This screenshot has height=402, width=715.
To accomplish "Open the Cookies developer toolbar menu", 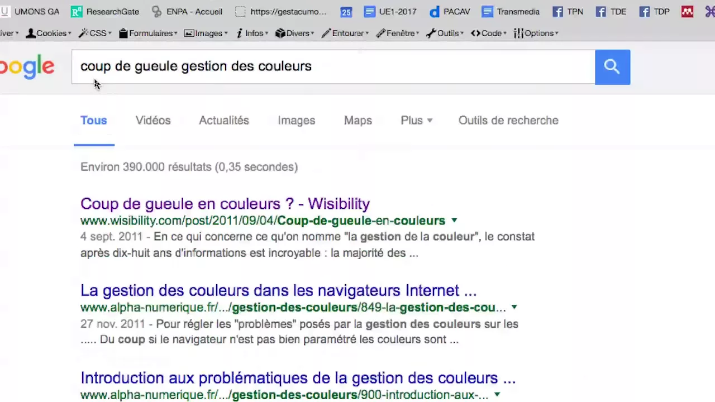I will [49, 33].
